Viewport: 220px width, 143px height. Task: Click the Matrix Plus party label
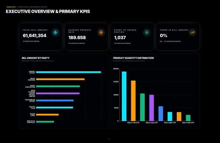click(32, 108)
